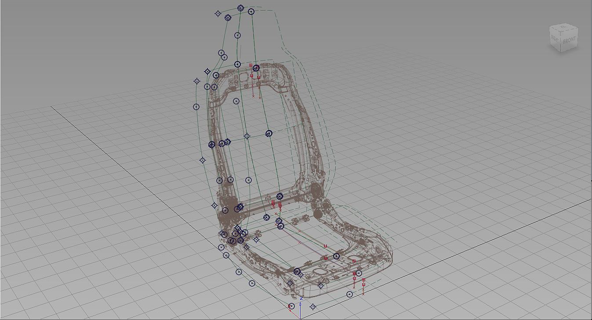The height and width of the screenshot is (320, 592).
Task: Pick the upper red U marker on seat pan
Action: click(326, 246)
